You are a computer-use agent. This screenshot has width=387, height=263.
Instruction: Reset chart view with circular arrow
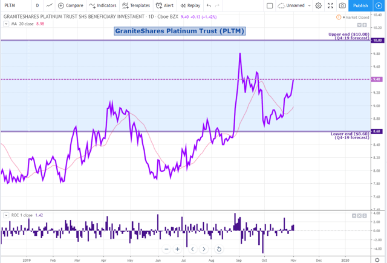click(219, 249)
